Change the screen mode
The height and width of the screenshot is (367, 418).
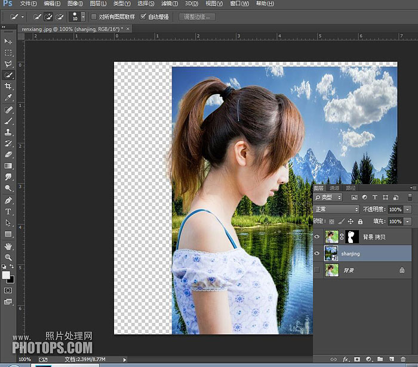point(8,301)
